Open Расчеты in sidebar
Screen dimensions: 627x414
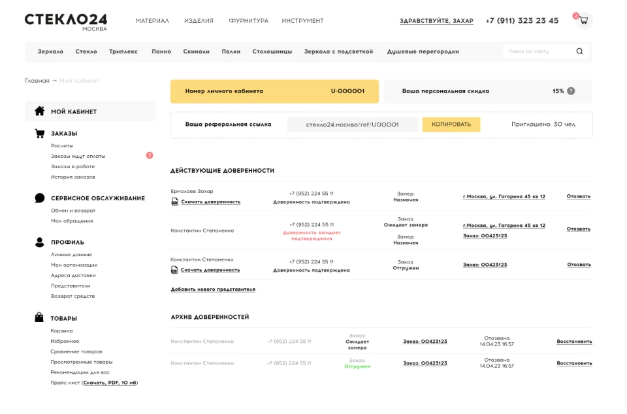click(62, 146)
